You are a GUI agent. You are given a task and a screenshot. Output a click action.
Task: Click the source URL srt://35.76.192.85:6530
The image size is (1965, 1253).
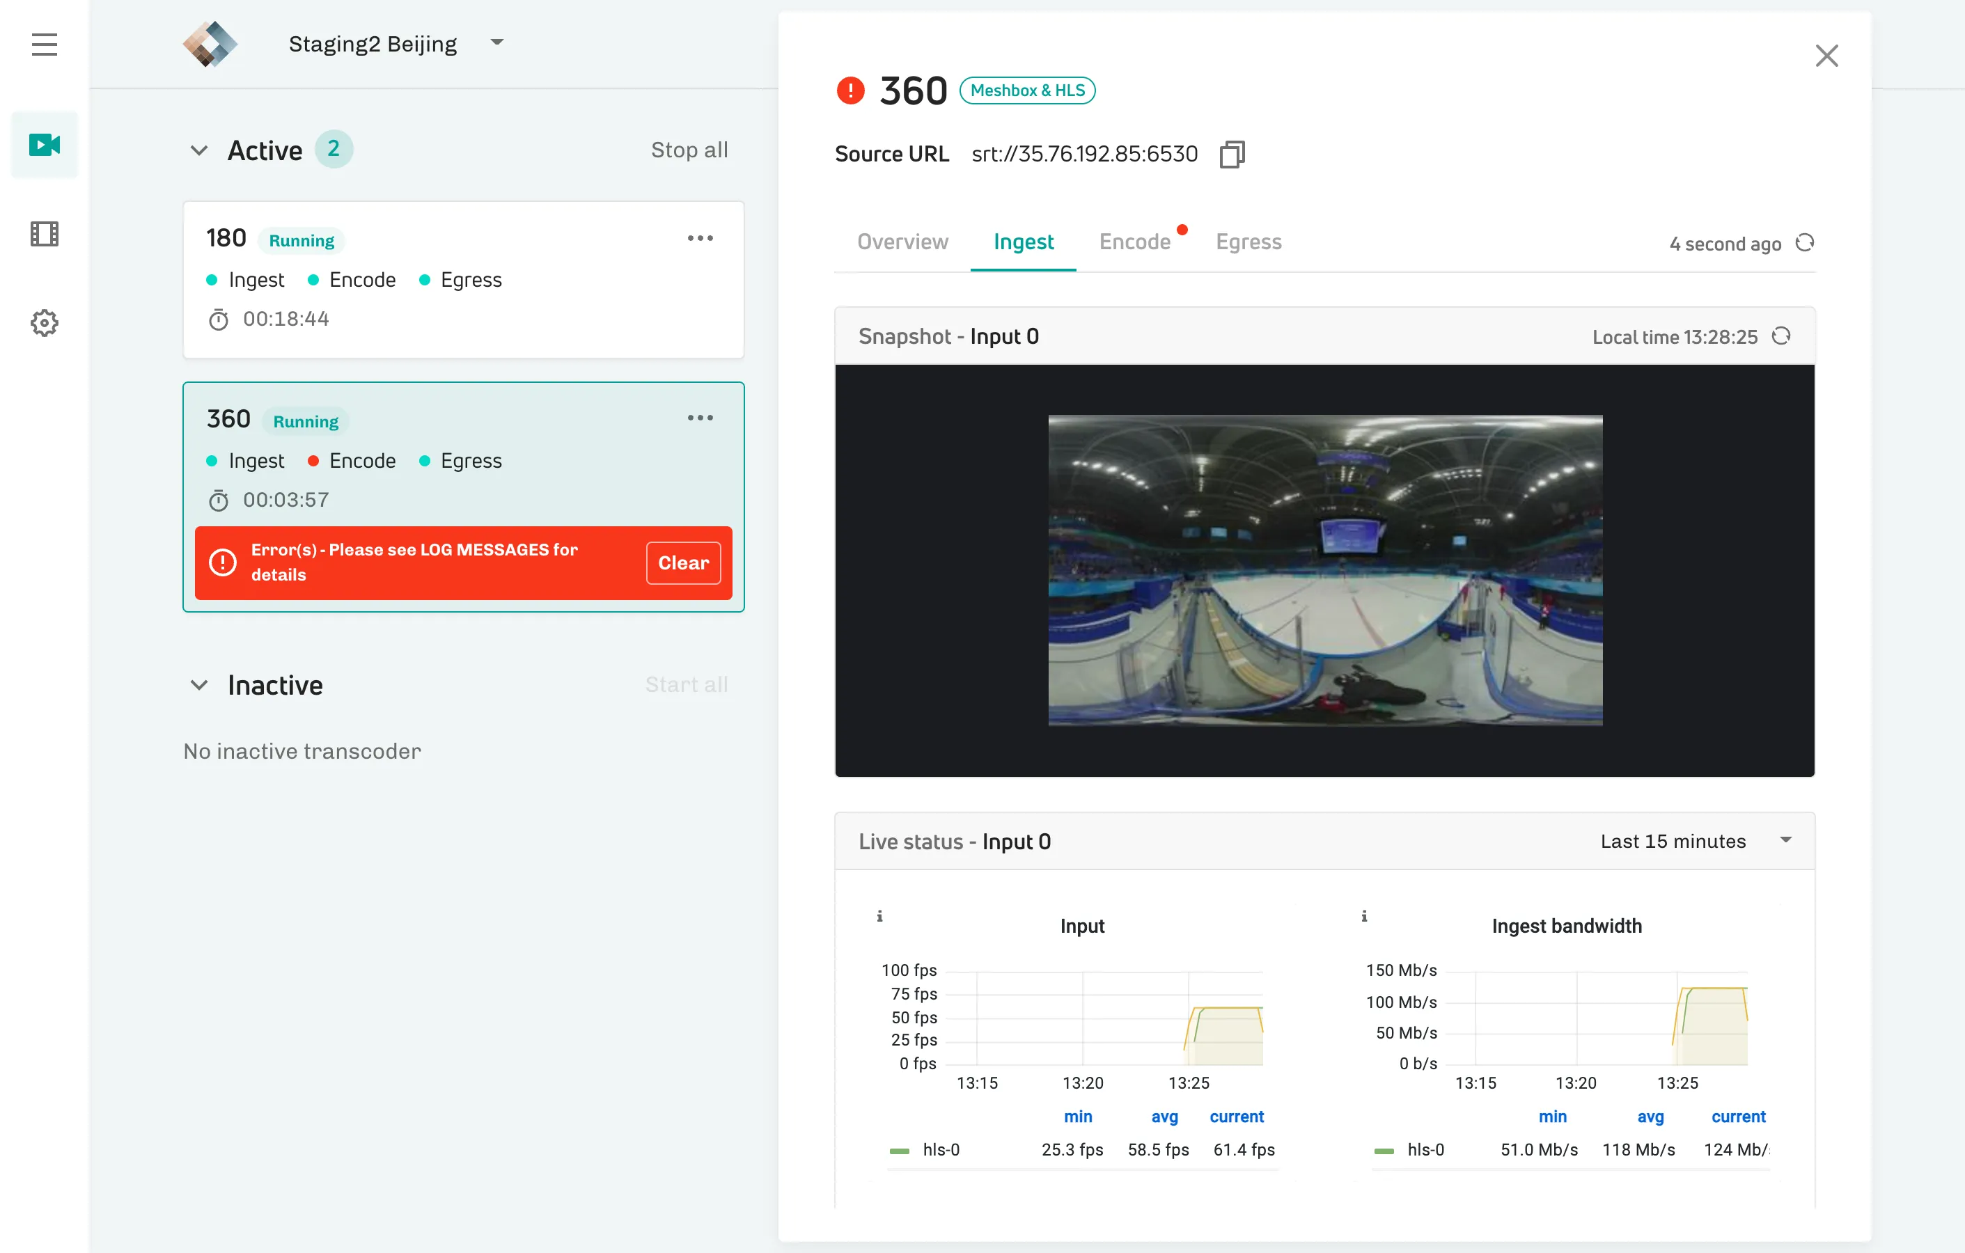tap(1084, 154)
